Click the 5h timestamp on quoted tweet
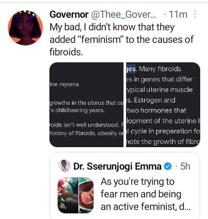The height and width of the screenshot is (219, 208). 185,166
